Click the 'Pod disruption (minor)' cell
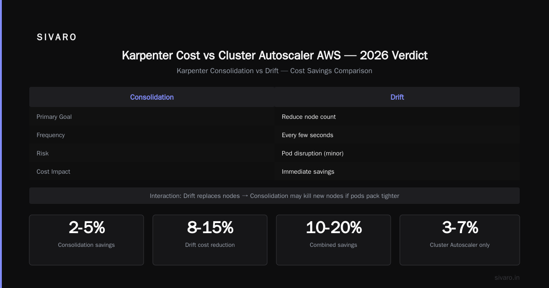 click(x=312, y=153)
